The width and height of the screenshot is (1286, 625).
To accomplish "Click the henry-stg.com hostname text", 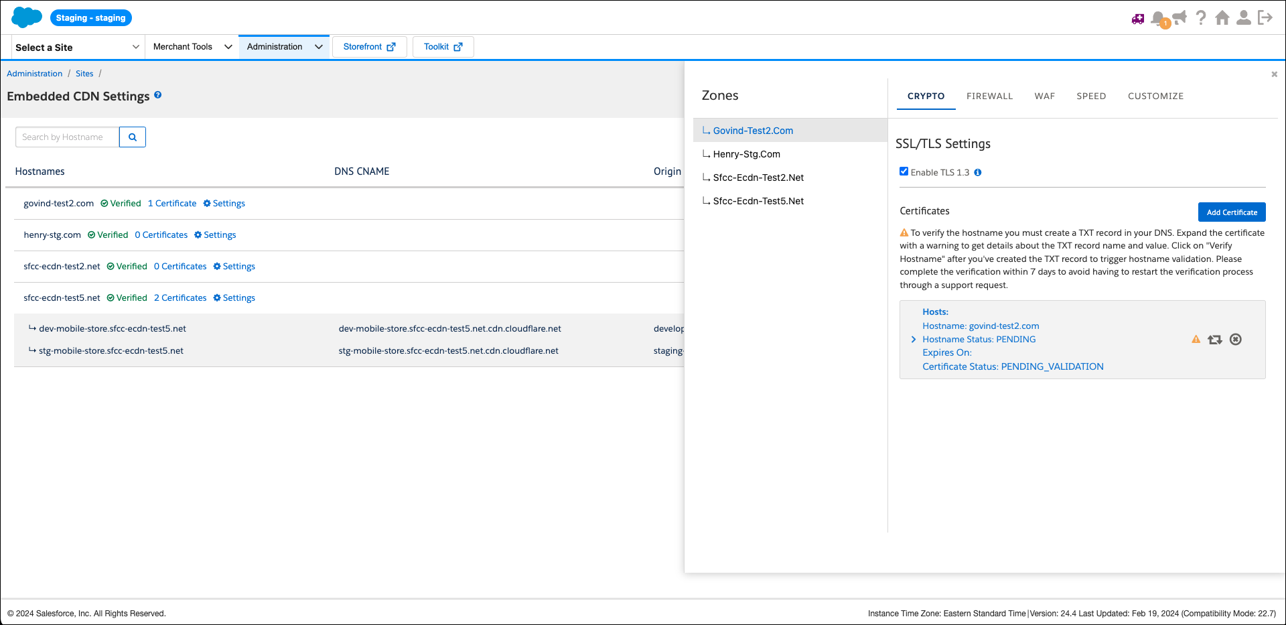I will click(x=52, y=235).
